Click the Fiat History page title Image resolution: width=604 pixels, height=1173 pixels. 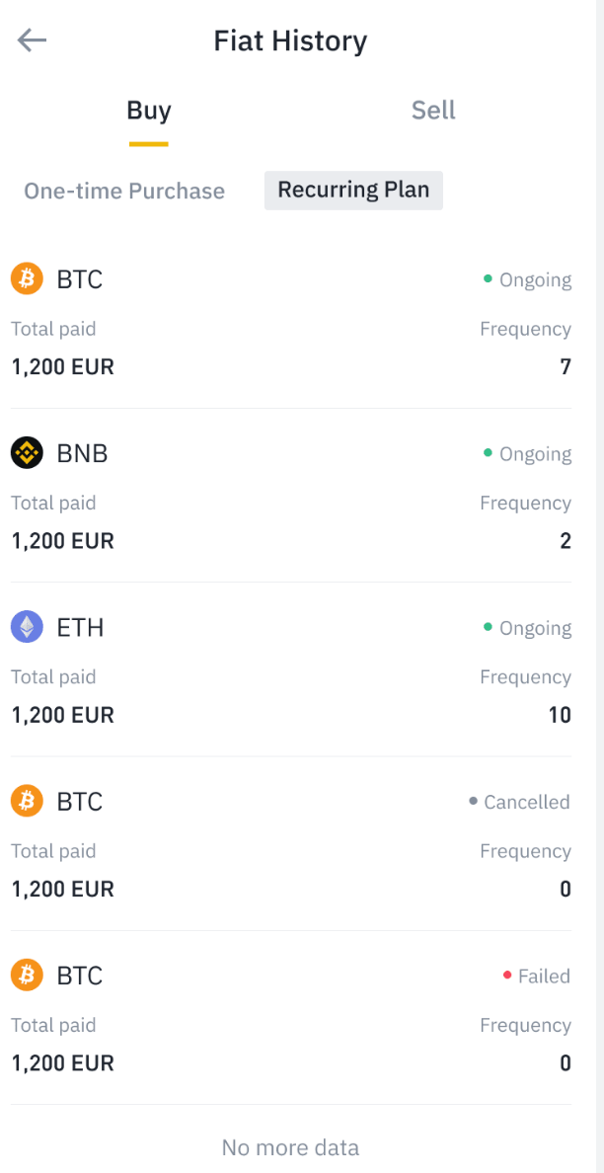(290, 40)
